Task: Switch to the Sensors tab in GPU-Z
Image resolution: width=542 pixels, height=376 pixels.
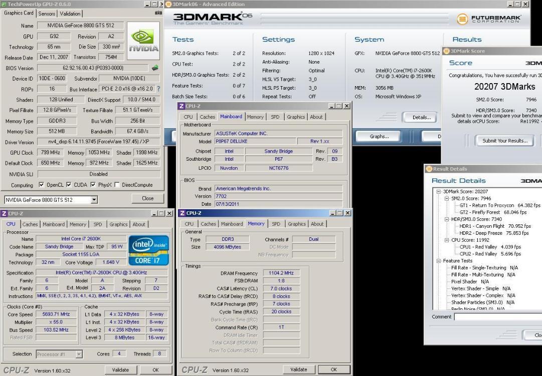Action: coord(46,14)
